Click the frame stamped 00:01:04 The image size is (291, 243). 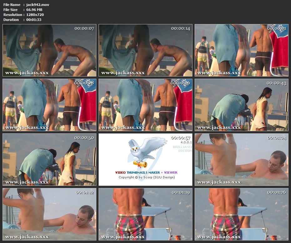pyautogui.click(x=242, y=160)
